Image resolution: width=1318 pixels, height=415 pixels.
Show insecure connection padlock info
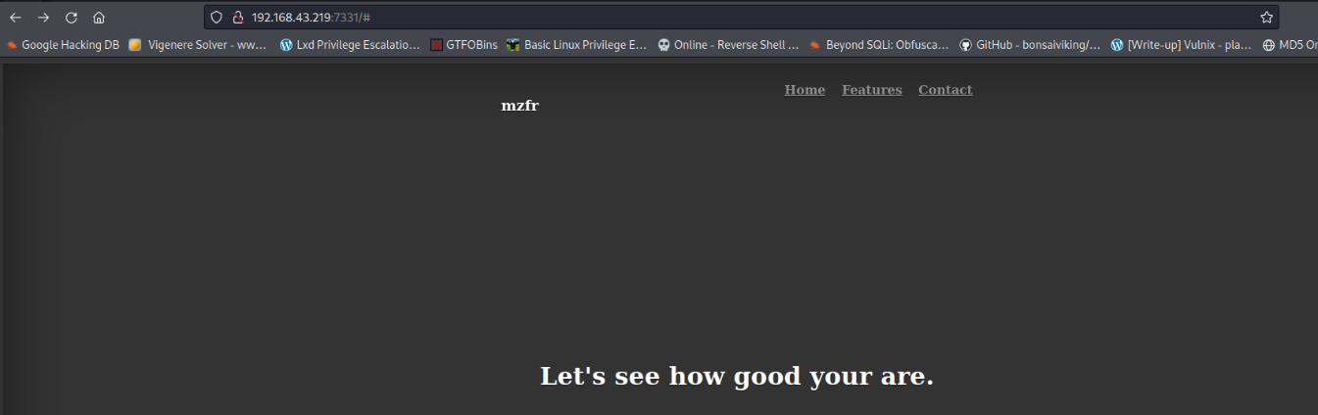pos(237,18)
